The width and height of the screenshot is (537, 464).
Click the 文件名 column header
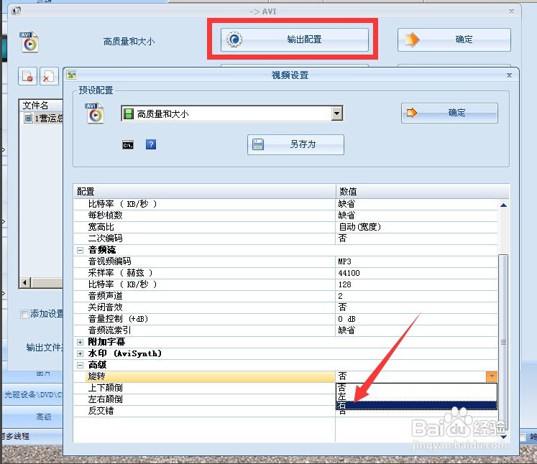[42, 106]
